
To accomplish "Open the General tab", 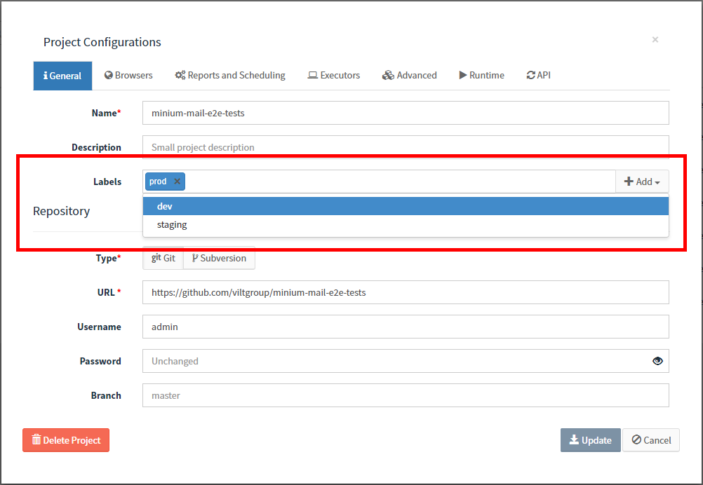I will coord(62,76).
